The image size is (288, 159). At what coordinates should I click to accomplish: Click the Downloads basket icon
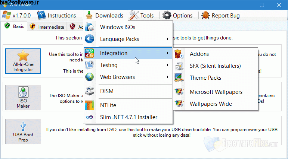(89, 15)
